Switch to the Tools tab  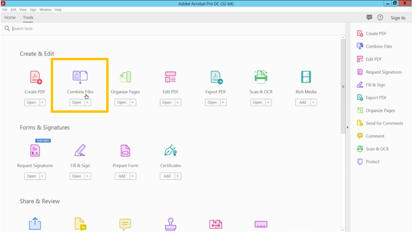click(28, 17)
